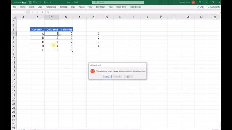The image size is (232, 130).
Task: Open the Draw tab
Action: pyautogui.click(x=40, y=7)
